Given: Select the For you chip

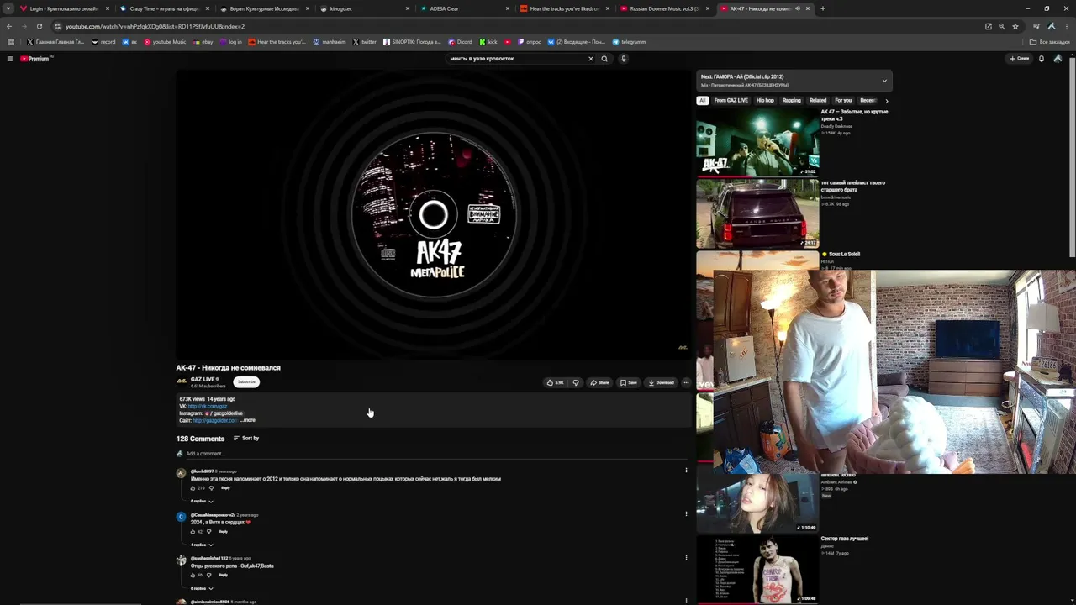Looking at the screenshot, I should pos(843,101).
